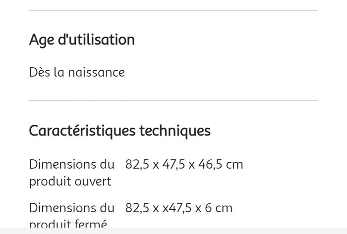The height and width of the screenshot is (234, 347).
Task: Click the divider line above "Caractéristiques techniques"
Action: (x=173, y=100)
